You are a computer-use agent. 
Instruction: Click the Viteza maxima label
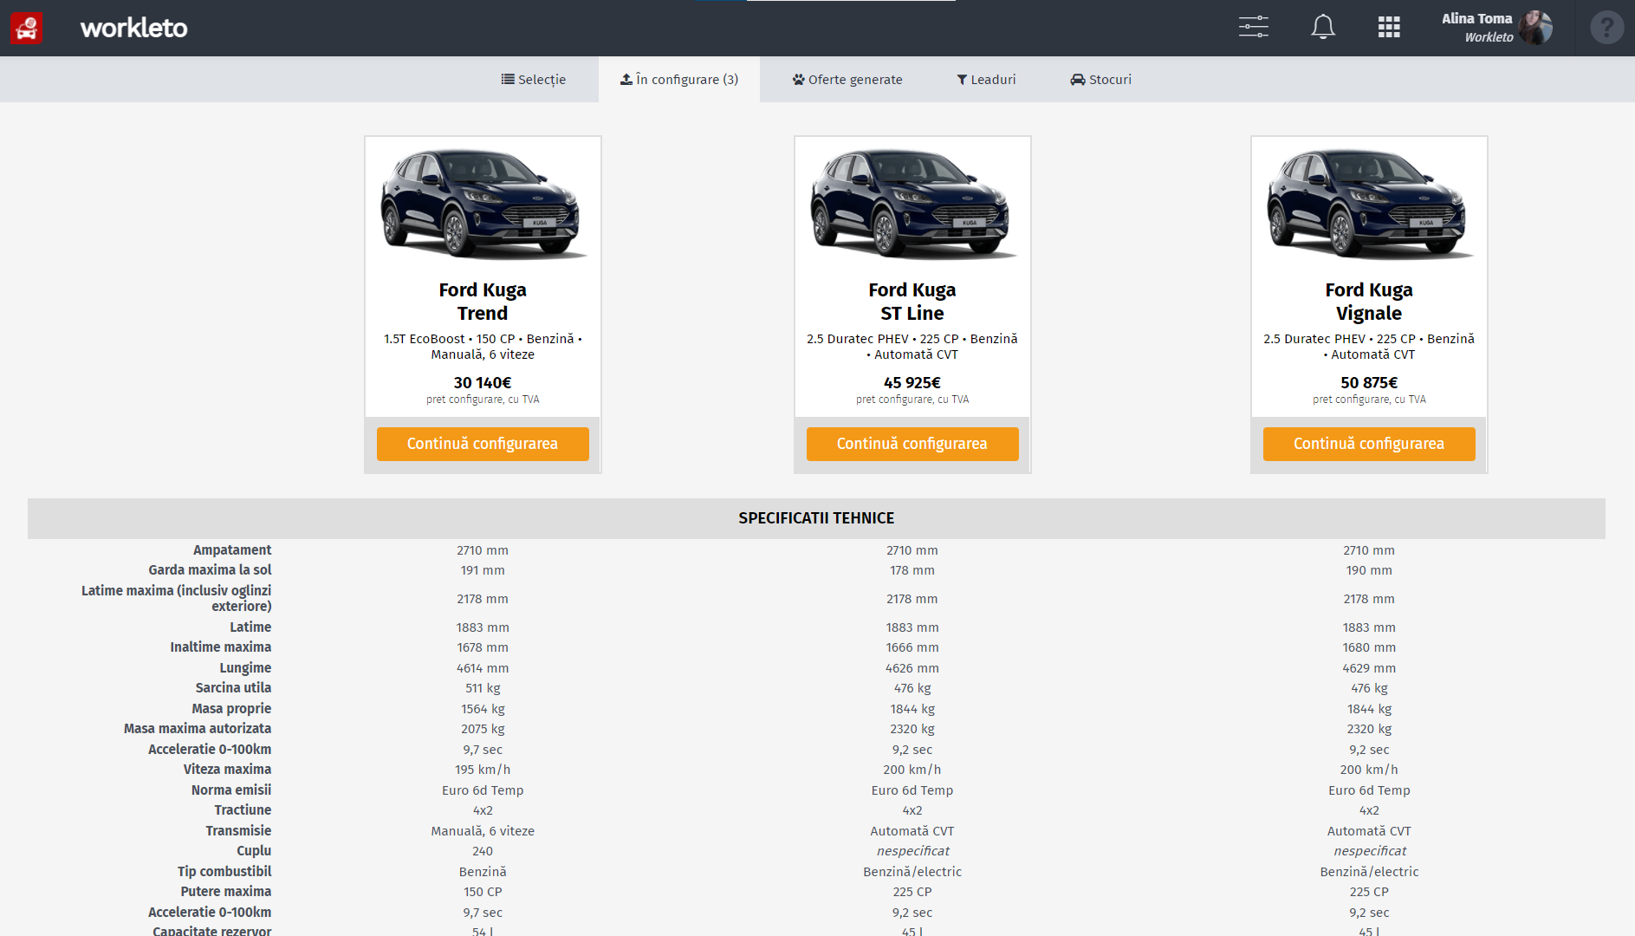click(x=227, y=770)
